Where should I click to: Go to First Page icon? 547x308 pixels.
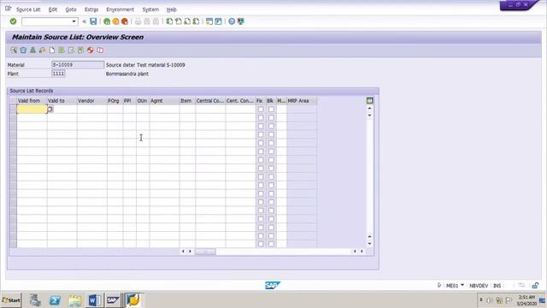point(169,21)
